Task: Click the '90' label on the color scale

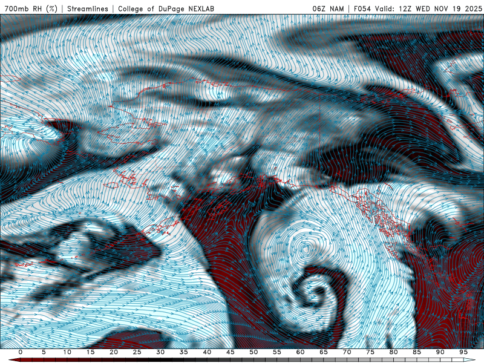Action: coord(440,352)
